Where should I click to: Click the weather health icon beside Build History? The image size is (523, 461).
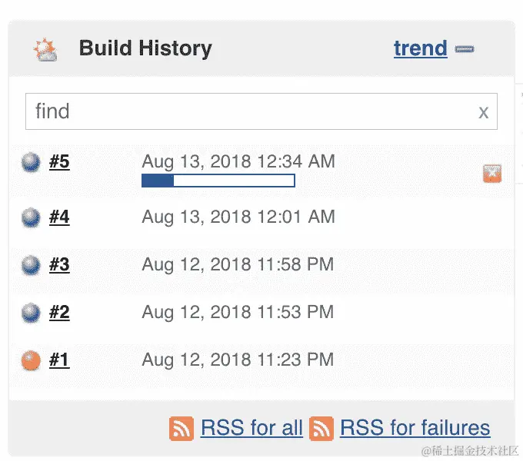click(x=45, y=50)
